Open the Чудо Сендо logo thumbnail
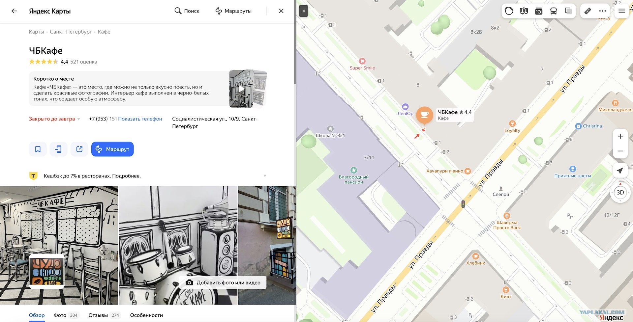The height and width of the screenshot is (322, 633). point(46,271)
